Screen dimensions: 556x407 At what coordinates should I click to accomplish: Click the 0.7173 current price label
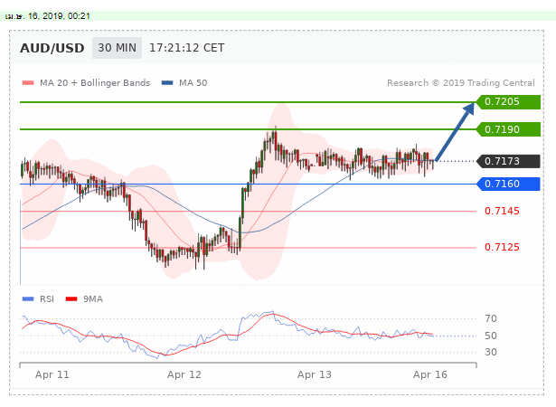(x=508, y=161)
